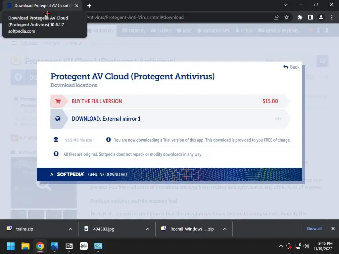Open the WINDOWS category tab

coord(101,31)
